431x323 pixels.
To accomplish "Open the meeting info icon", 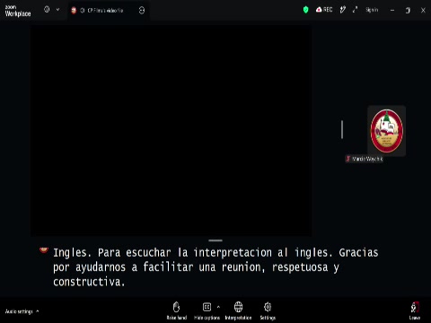I will point(47,10).
